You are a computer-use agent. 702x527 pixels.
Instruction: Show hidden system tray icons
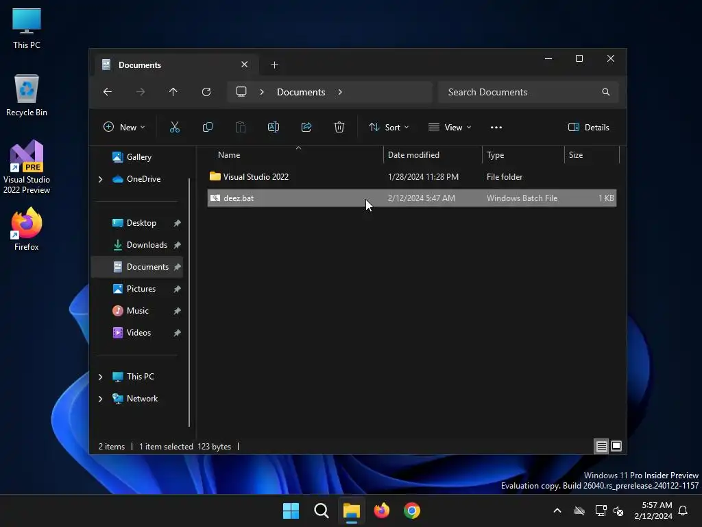[557, 511]
